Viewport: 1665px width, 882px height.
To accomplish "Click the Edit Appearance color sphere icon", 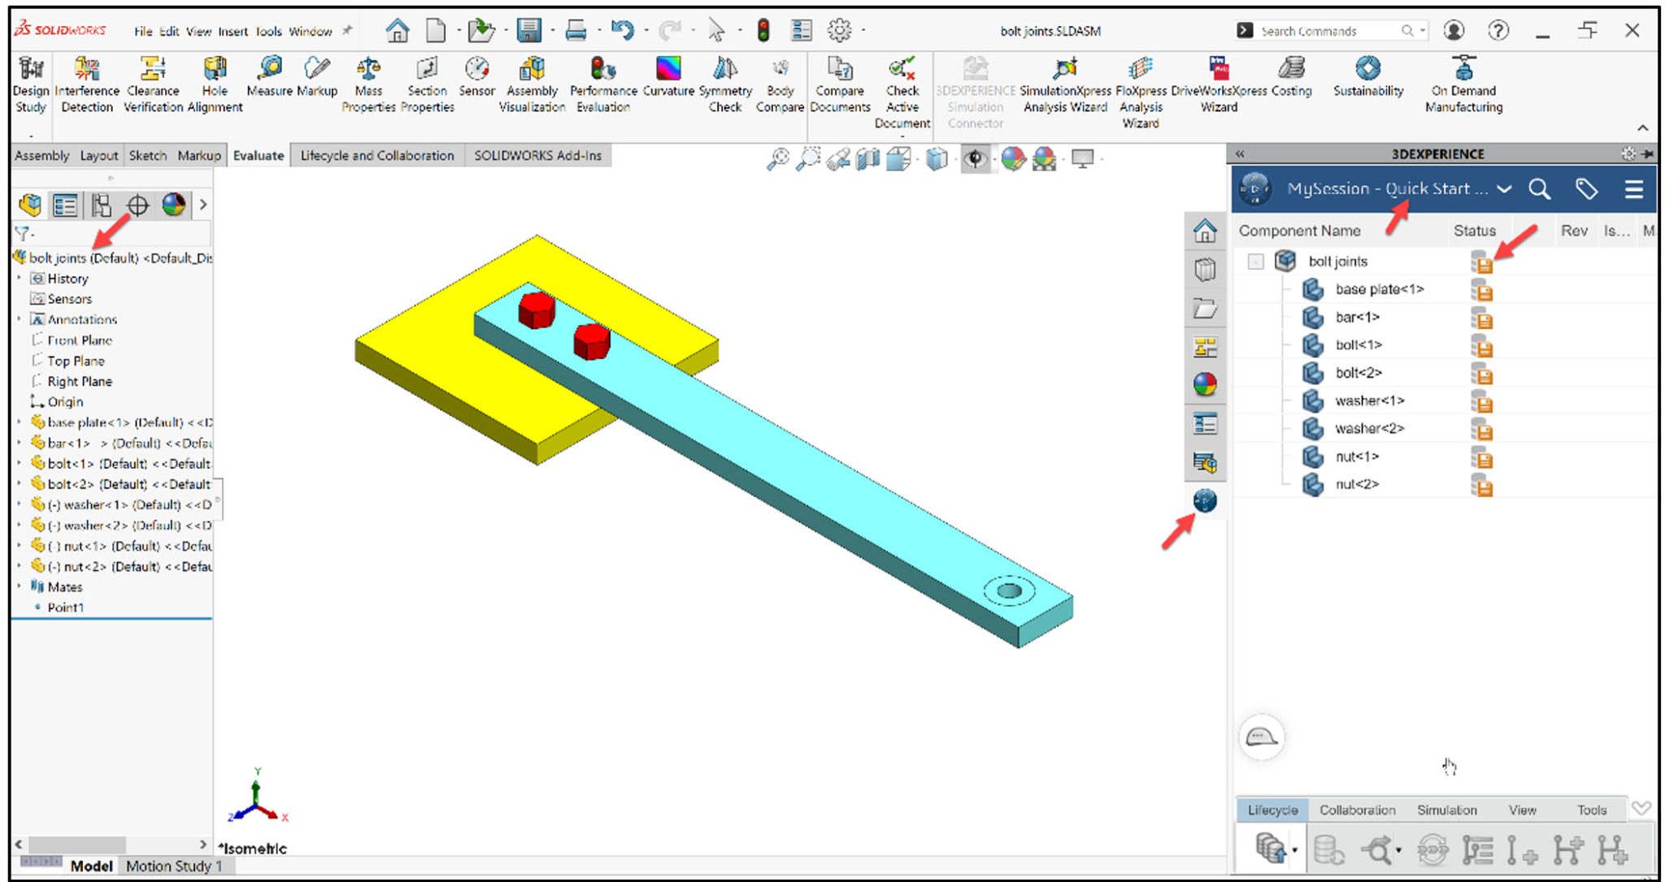I will [x=1012, y=159].
